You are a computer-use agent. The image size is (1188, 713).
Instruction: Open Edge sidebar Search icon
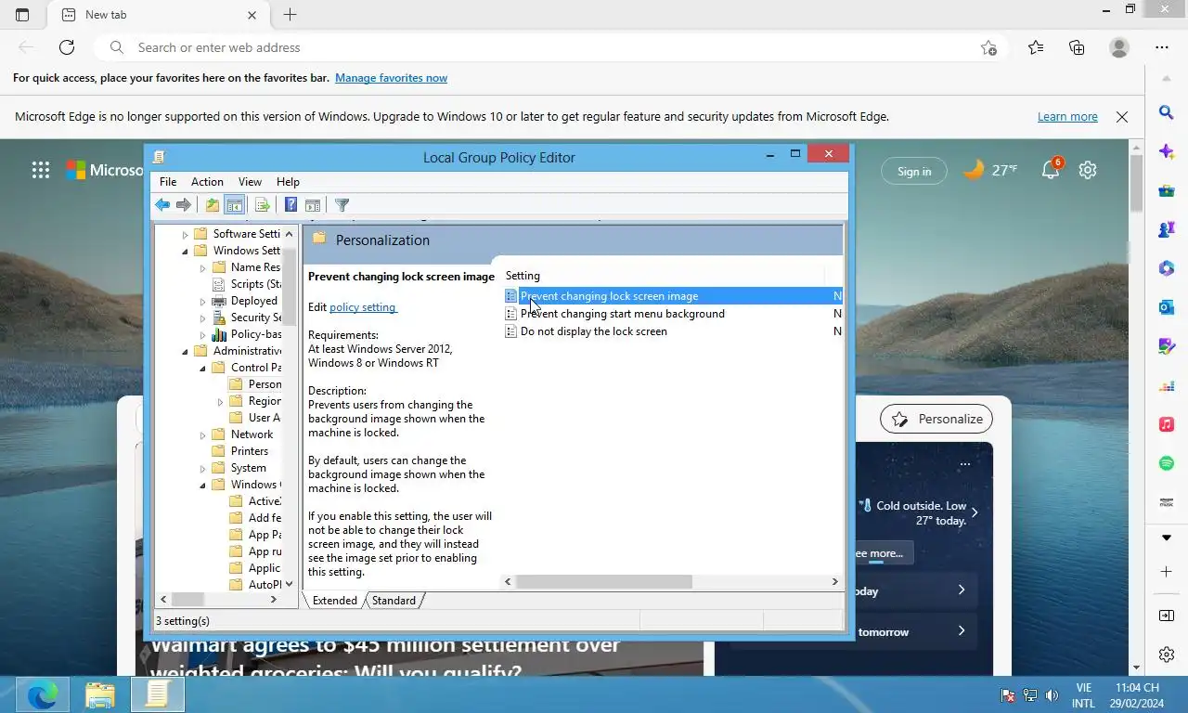[x=1167, y=112]
